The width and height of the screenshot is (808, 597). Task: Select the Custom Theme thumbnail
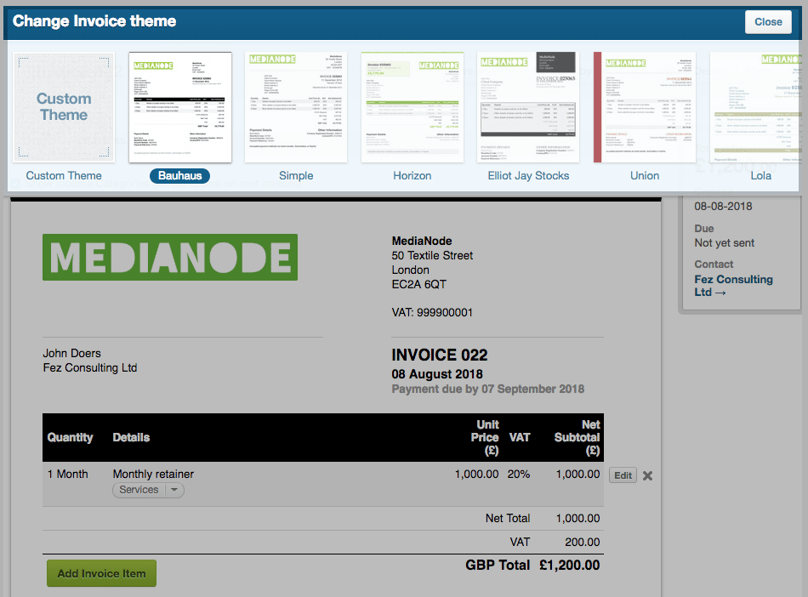pyautogui.click(x=64, y=107)
